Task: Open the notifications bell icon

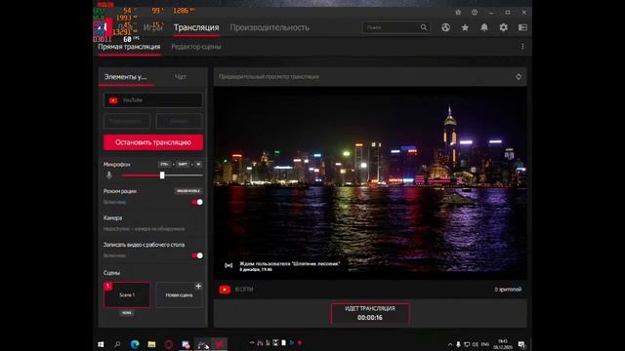Action: click(484, 27)
